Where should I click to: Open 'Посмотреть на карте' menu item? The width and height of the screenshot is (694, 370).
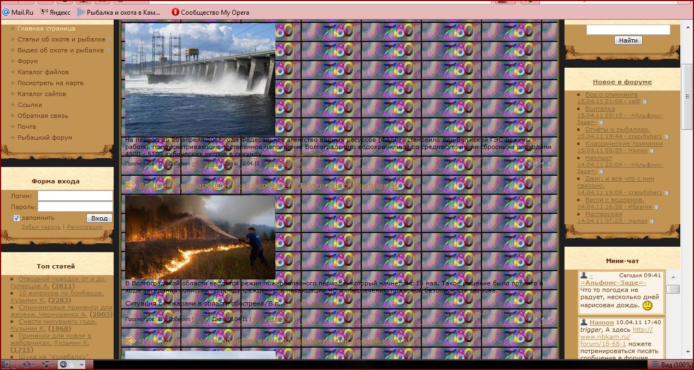click(x=50, y=83)
